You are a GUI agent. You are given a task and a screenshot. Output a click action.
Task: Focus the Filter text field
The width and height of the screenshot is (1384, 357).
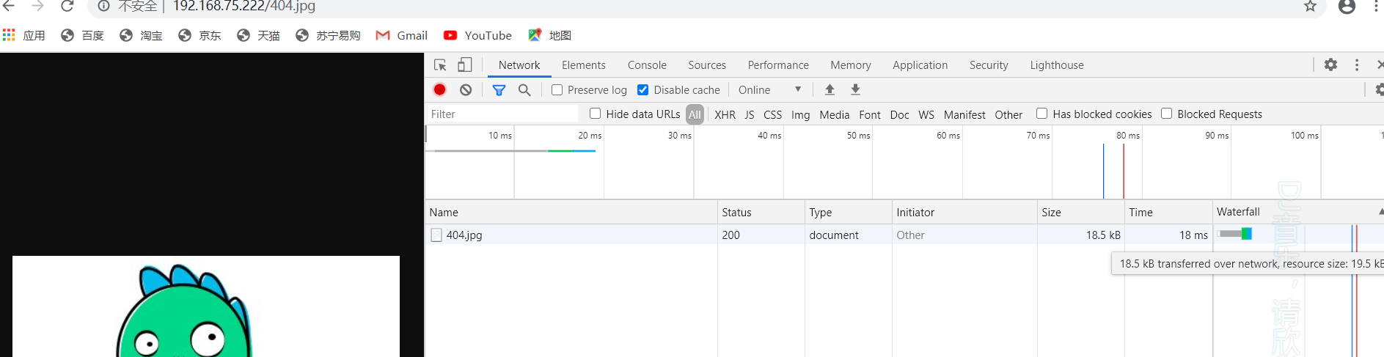(503, 114)
